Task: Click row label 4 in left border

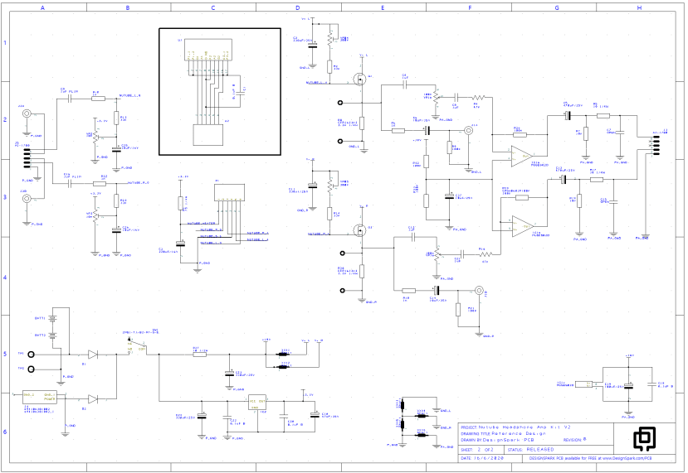Action: pos(5,277)
